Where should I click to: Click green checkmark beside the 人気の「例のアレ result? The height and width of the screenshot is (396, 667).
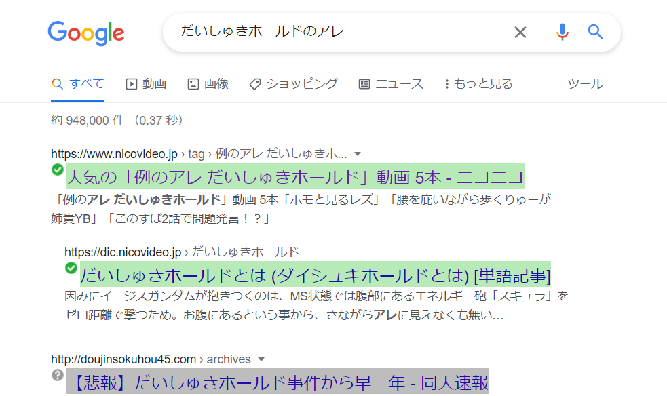tap(58, 170)
